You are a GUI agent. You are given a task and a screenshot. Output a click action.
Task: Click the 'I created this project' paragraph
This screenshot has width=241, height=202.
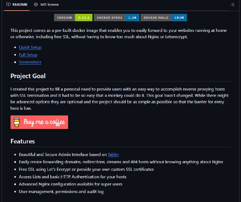coord(119,99)
